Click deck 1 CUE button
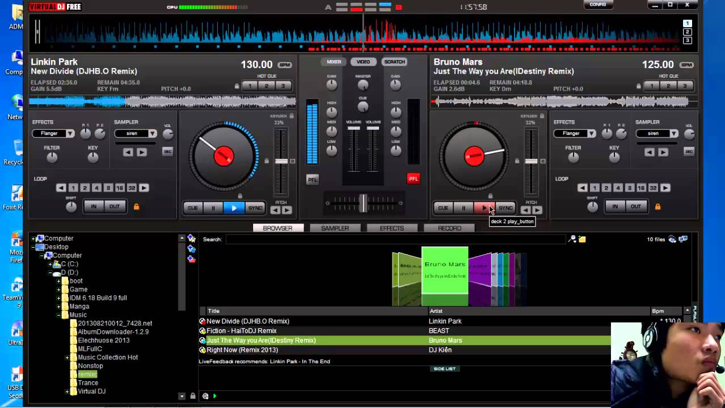This screenshot has height=408, width=725. point(193,208)
